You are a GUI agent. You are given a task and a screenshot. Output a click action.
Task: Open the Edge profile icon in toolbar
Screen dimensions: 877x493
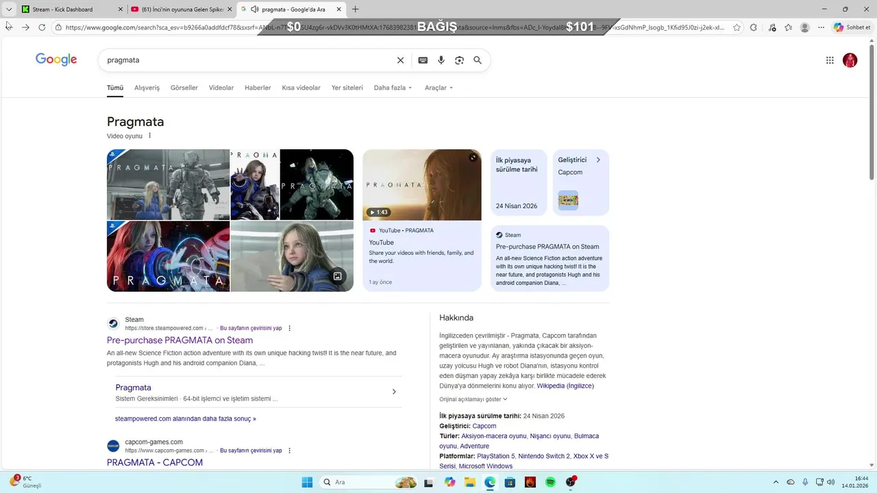coord(805,27)
